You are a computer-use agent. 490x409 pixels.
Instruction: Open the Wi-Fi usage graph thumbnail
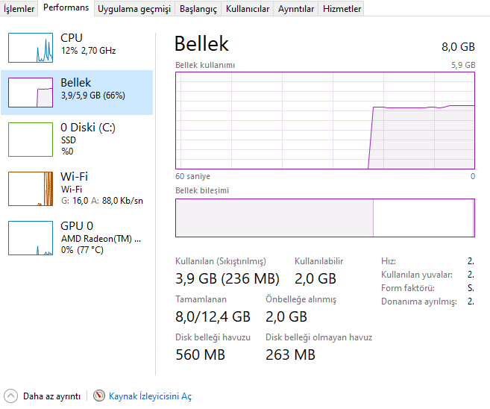tap(31, 188)
